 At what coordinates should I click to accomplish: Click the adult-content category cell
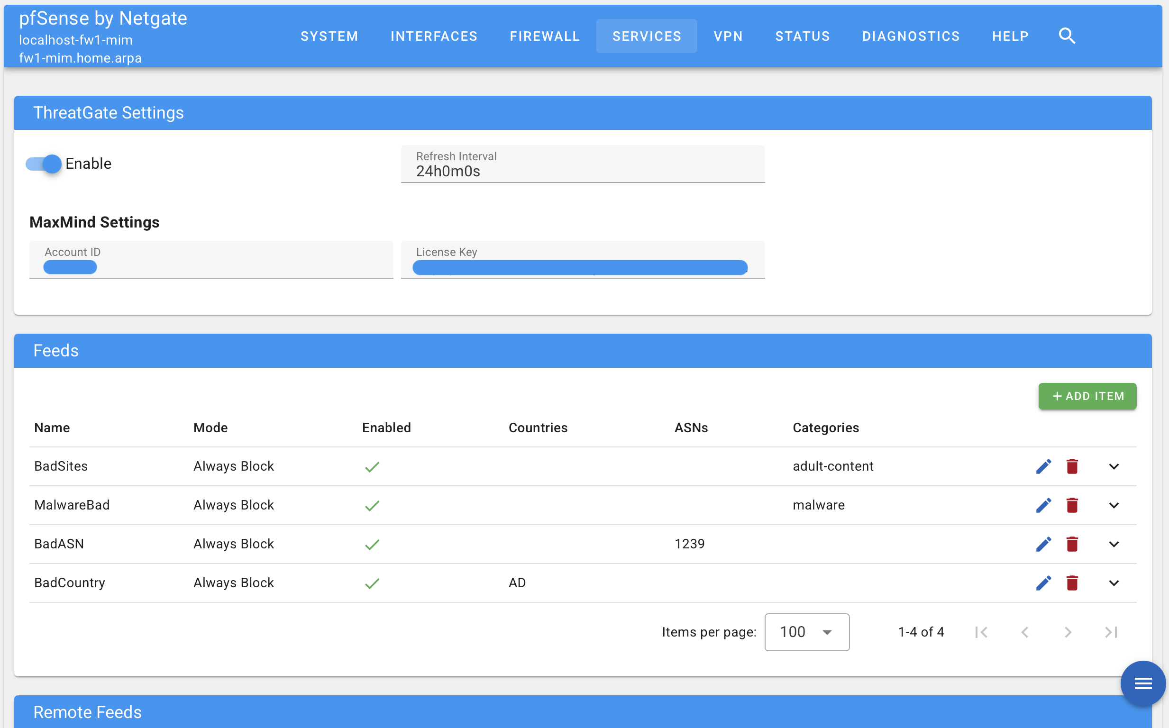tap(833, 466)
